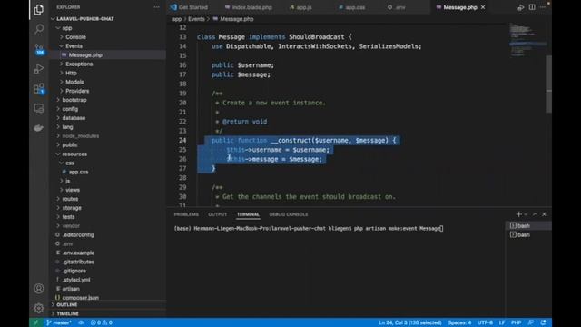Open the PROBLEMS panel tab
Viewport: 581px width, 327px height.
coord(186,214)
